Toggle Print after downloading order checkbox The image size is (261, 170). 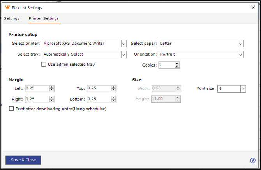pos(11,109)
